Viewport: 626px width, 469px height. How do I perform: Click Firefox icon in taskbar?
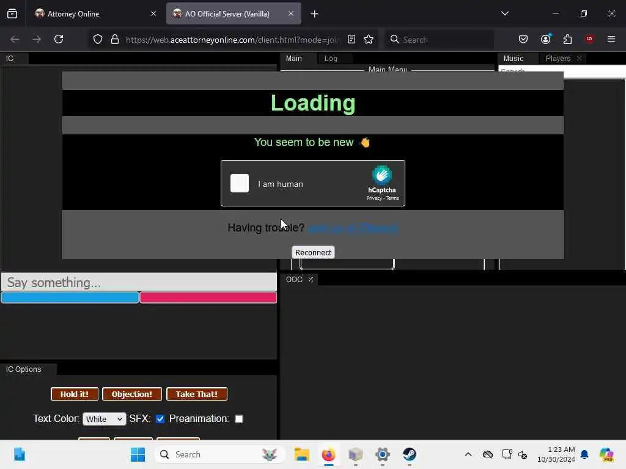(x=328, y=454)
